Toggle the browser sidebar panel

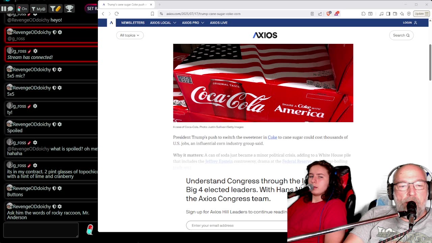[x=388, y=14]
